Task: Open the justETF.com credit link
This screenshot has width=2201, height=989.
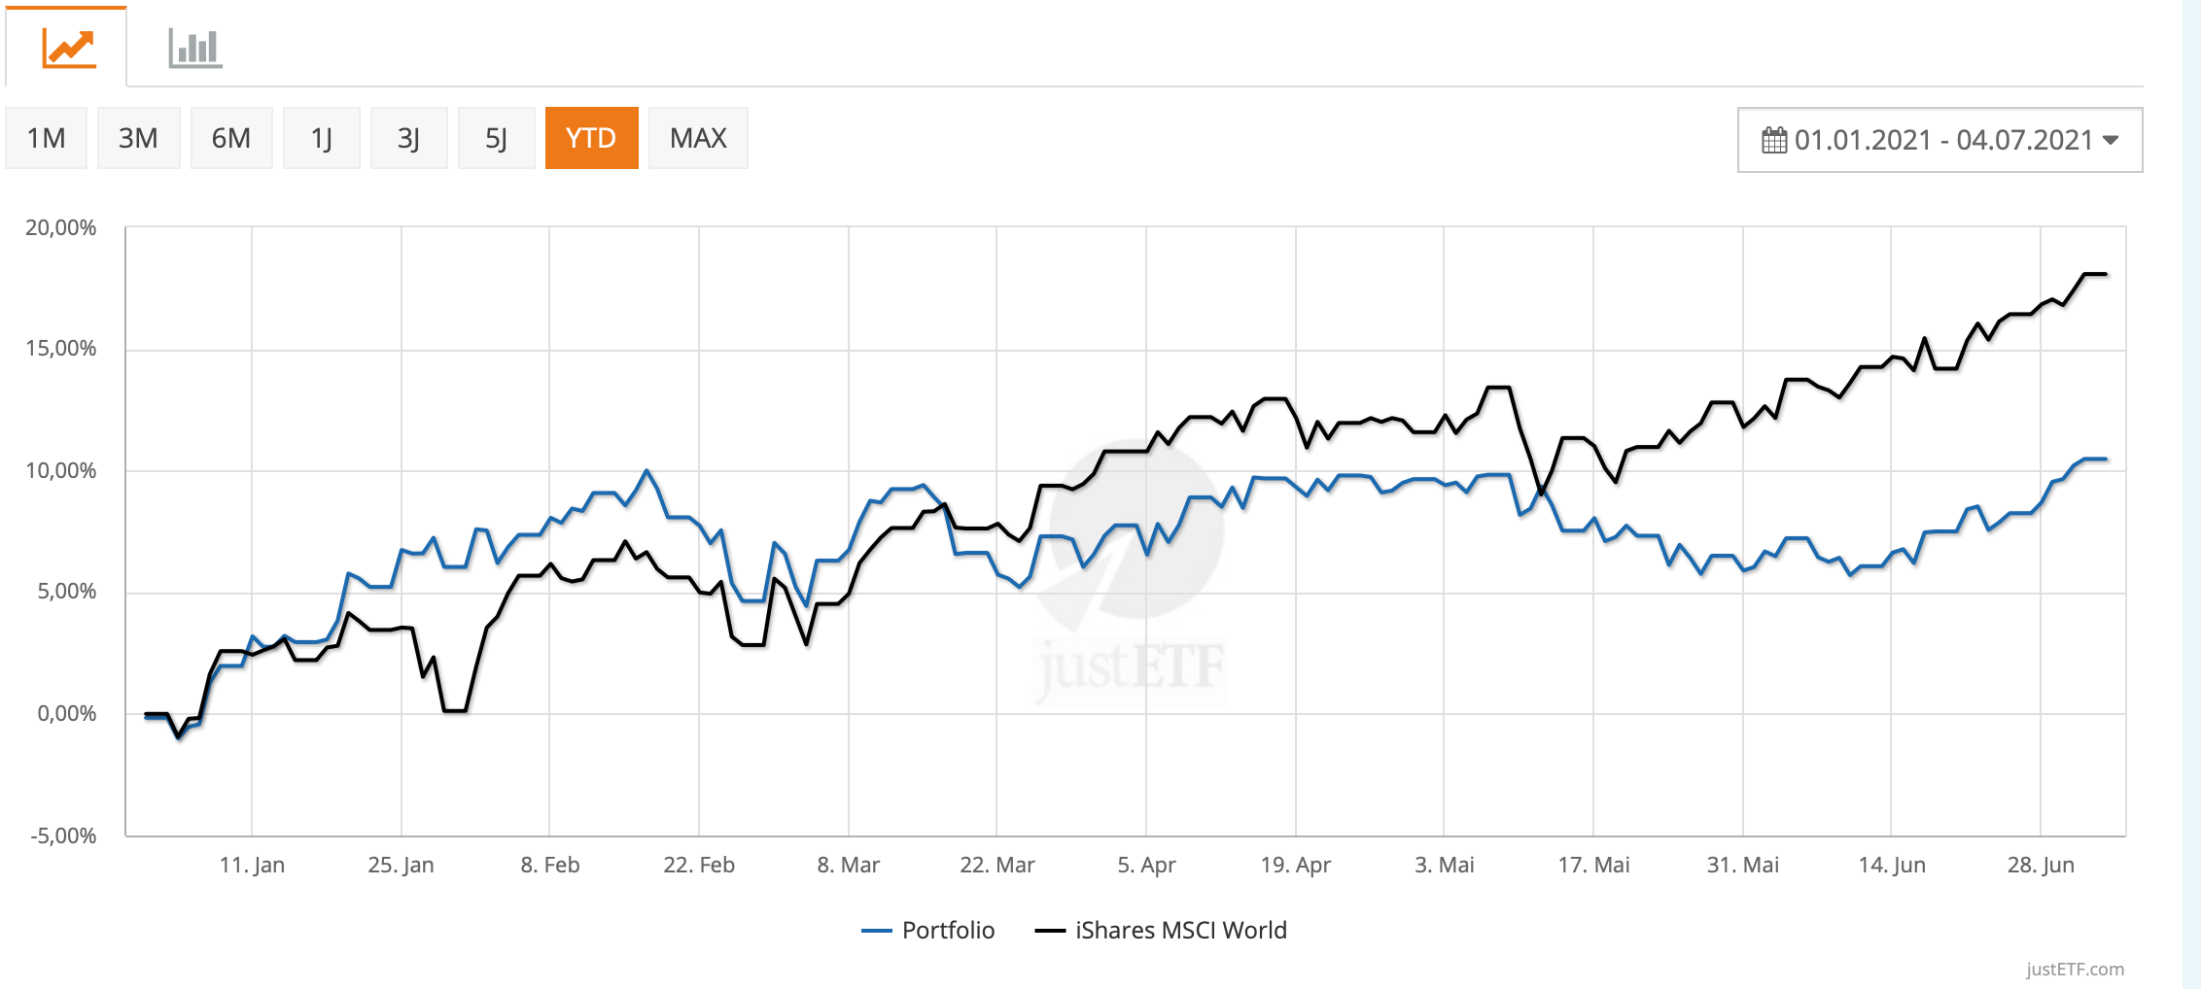Action: pyautogui.click(x=2075, y=969)
